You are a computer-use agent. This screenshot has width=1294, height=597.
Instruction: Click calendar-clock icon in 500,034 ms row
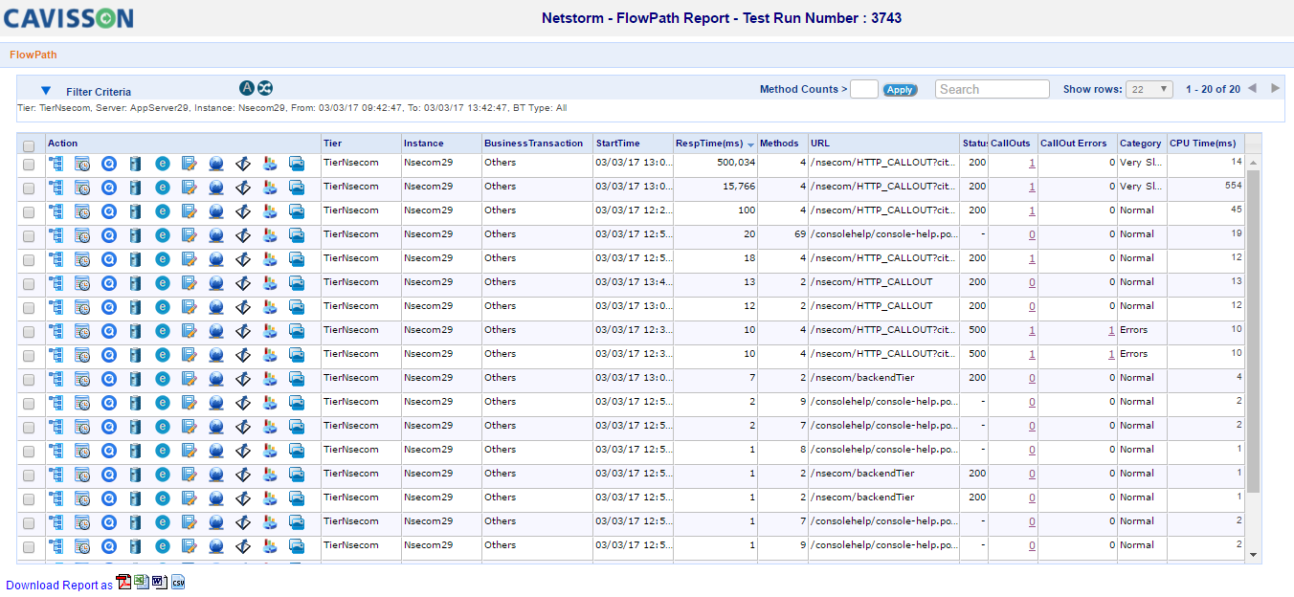[82, 164]
